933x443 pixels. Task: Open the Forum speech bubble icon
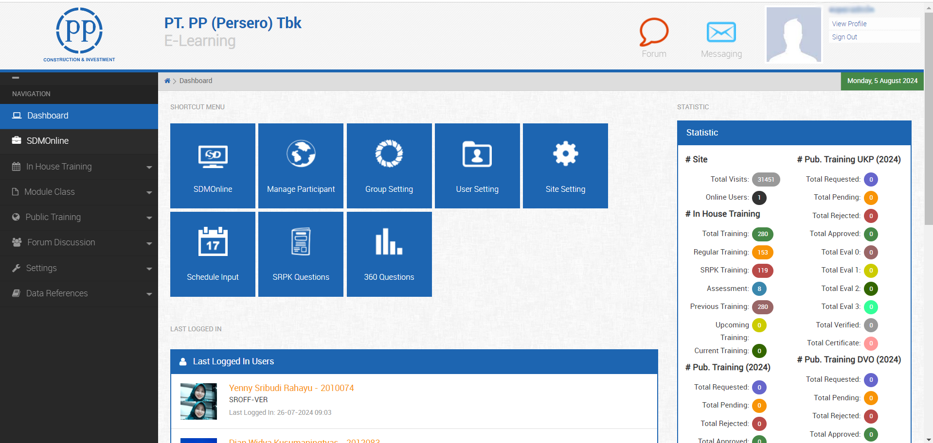click(653, 33)
